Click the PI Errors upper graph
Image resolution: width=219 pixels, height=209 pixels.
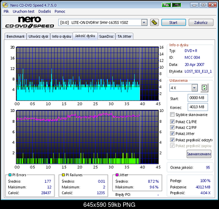(x=88, y=74)
